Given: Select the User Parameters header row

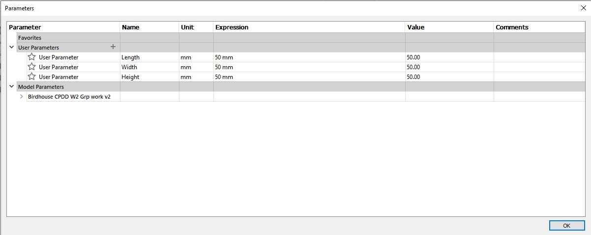Looking at the screenshot, I should point(301,47).
